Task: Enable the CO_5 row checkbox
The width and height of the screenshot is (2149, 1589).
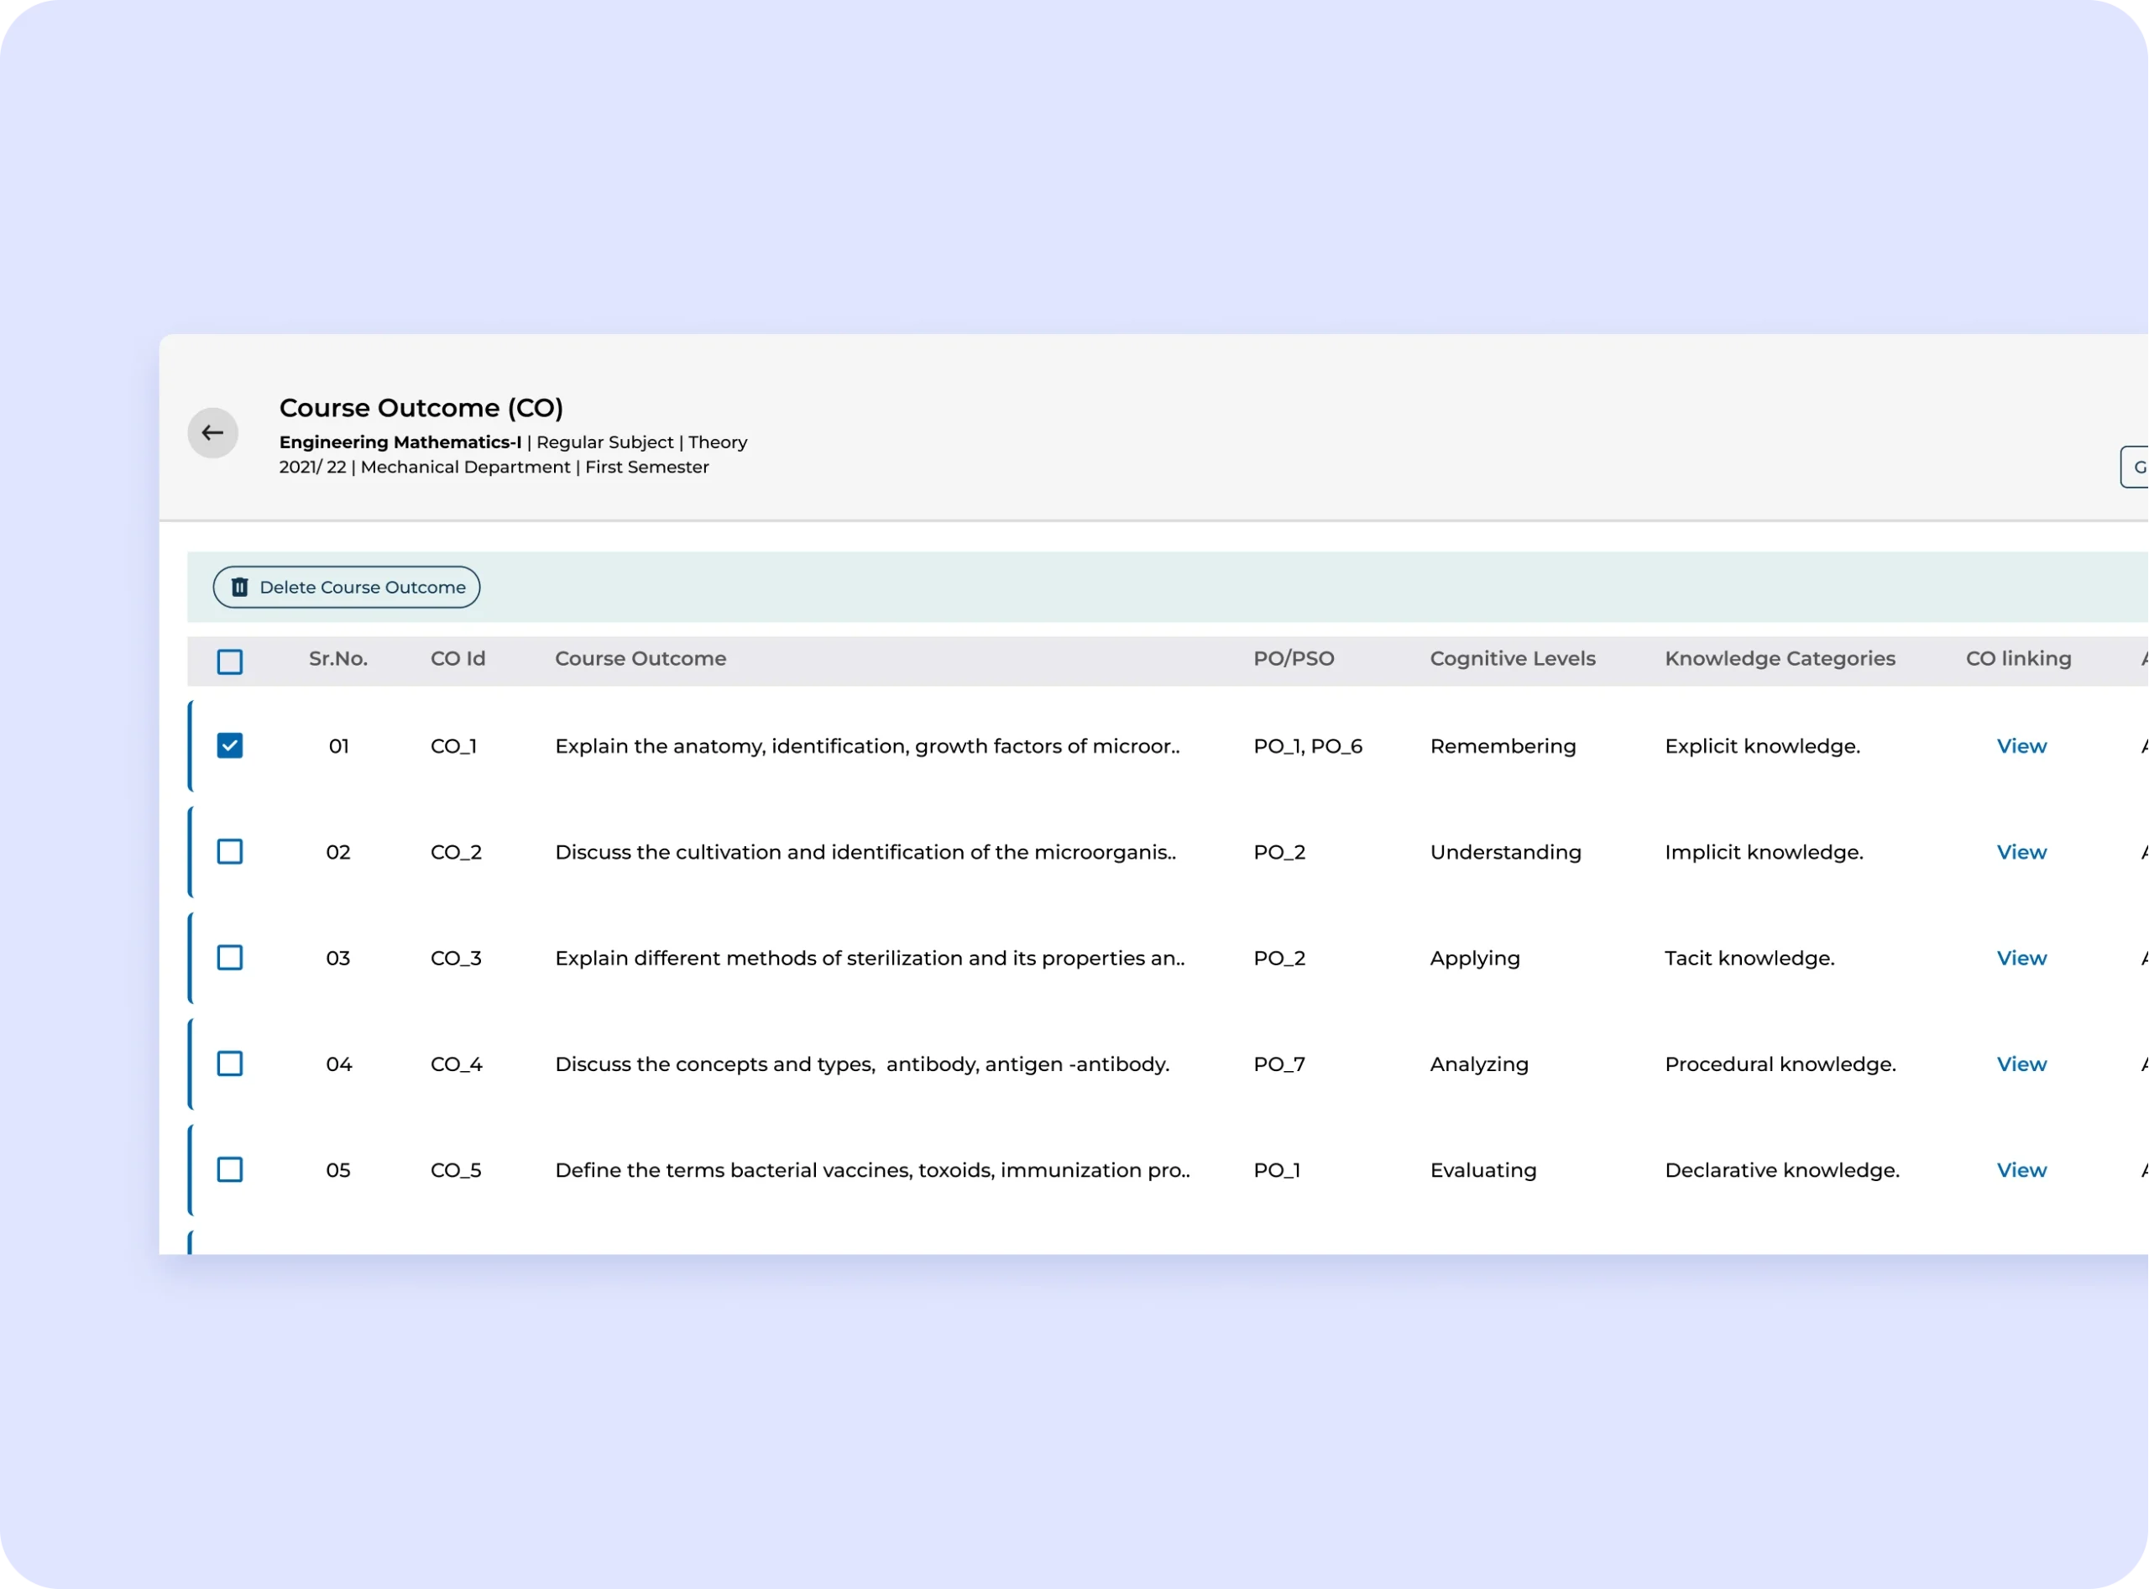Action: (x=230, y=1169)
